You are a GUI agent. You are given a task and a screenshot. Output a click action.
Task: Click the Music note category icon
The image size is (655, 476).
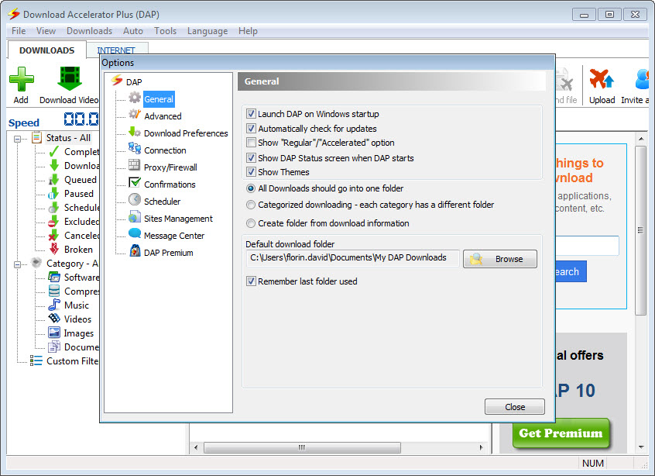click(x=54, y=305)
